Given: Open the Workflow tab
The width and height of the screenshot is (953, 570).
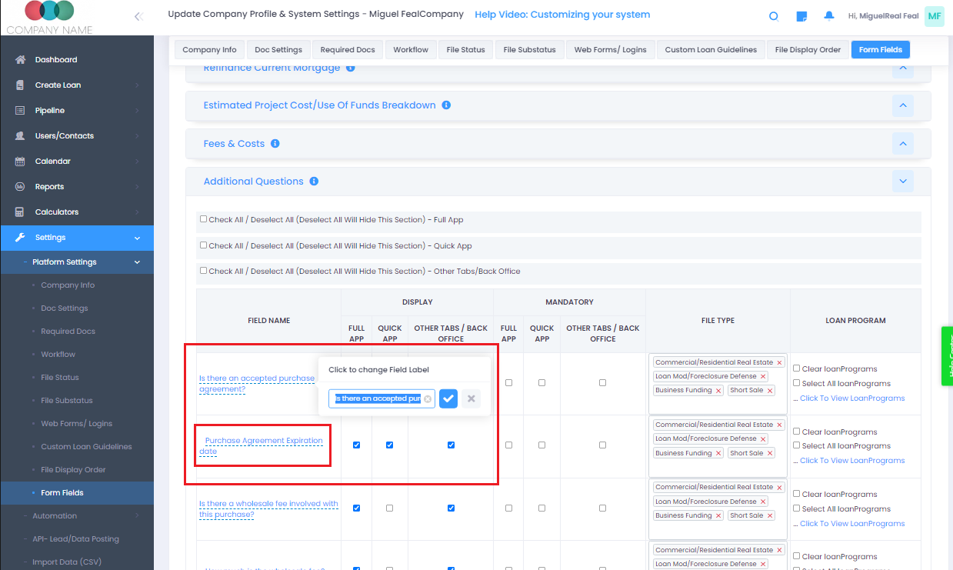Looking at the screenshot, I should pos(411,50).
